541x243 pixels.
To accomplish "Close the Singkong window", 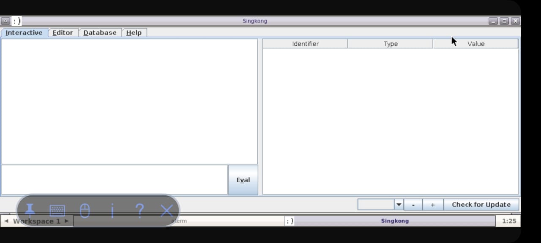I will click(x=515, y=21).
